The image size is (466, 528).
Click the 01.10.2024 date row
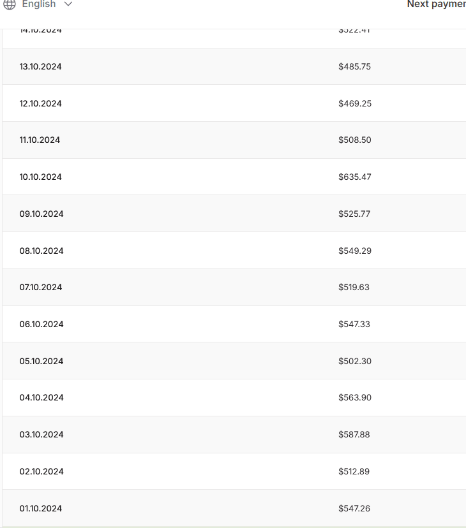click(41, 509)
